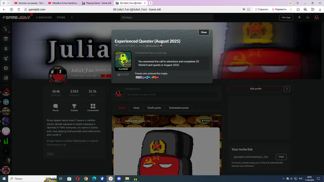Screen dimensions: 324x182
Task: Click the profile avatar image
Action: (x=58, y=74)
